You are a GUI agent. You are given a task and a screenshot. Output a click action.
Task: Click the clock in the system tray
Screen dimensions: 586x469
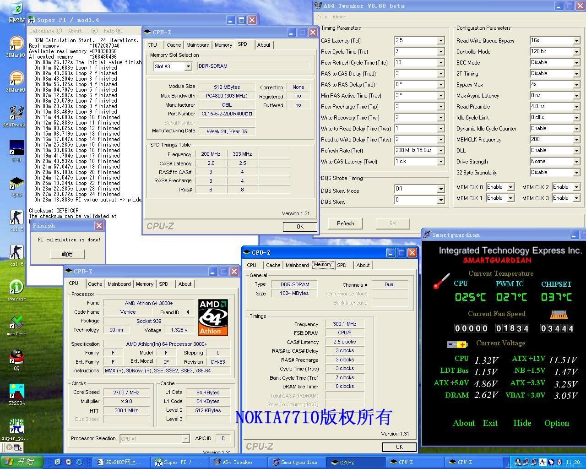573,462
